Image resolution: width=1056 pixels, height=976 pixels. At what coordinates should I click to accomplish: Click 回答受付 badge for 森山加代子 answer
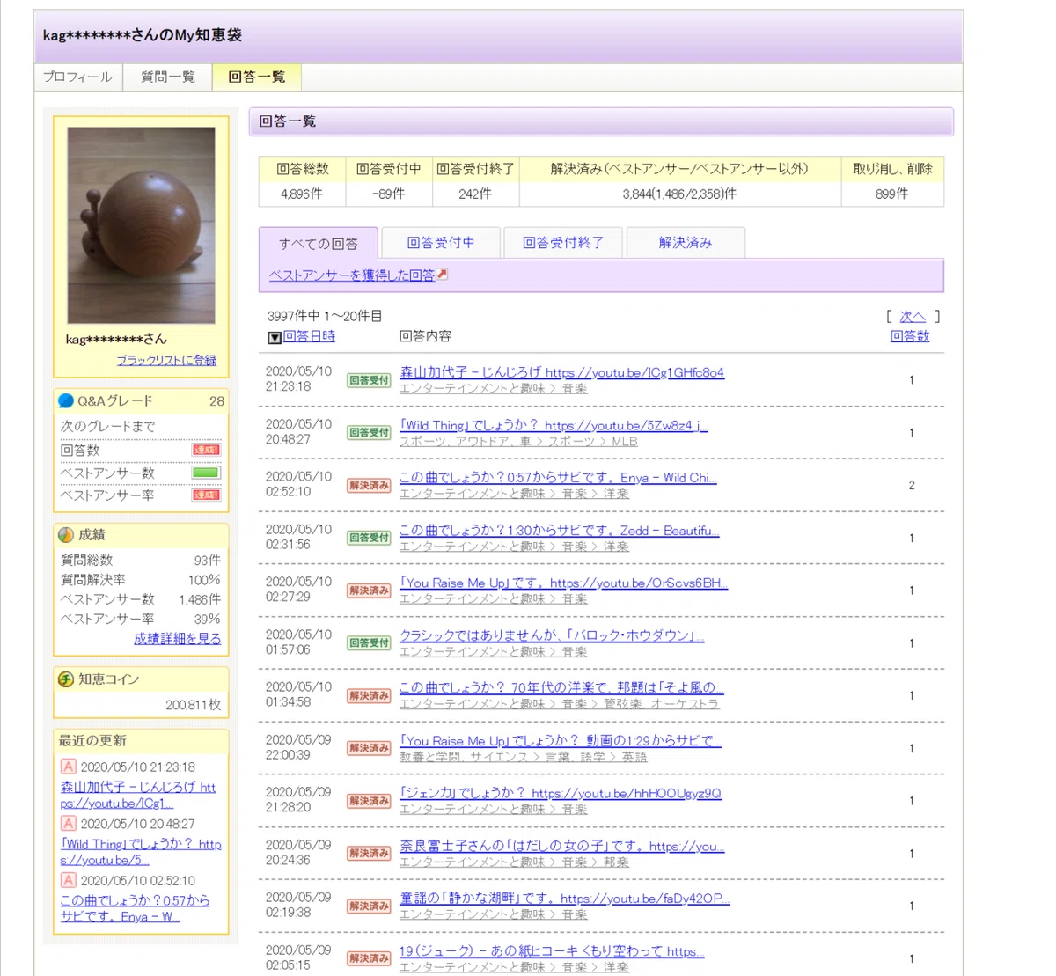(369, 380)
